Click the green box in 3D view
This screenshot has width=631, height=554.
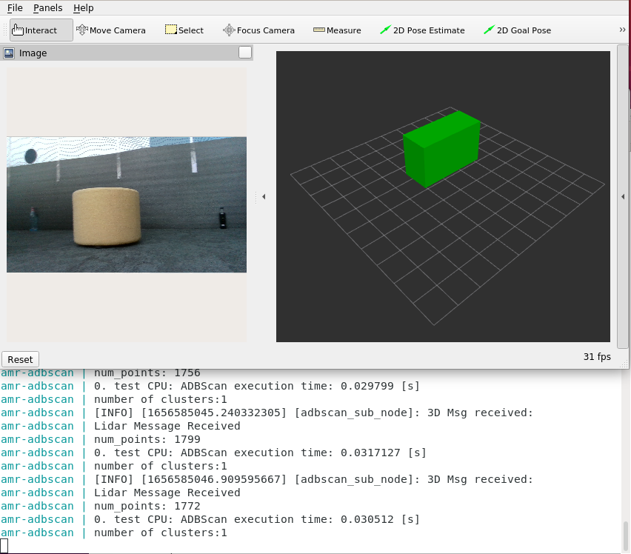[441, 150]
